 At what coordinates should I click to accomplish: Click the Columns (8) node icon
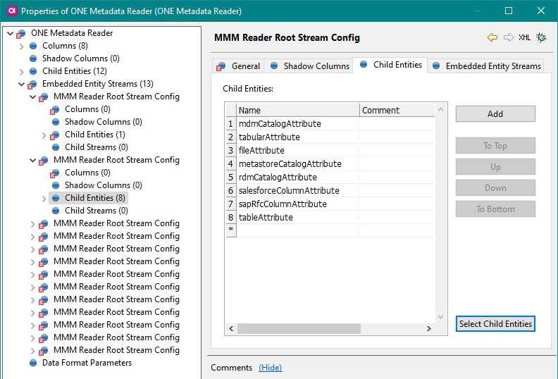(x=33, y=46)
